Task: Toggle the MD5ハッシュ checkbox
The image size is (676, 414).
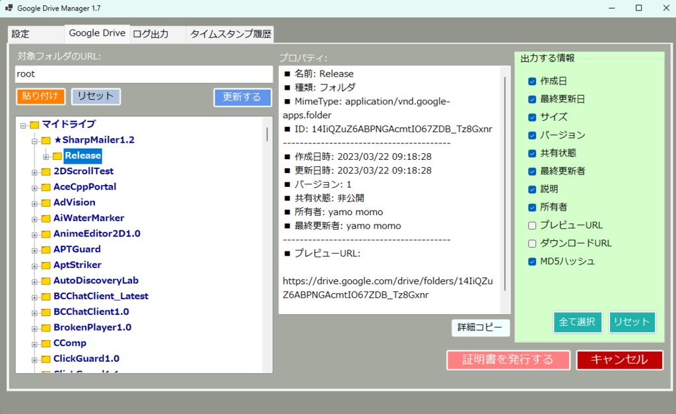Action: point(532,261)
